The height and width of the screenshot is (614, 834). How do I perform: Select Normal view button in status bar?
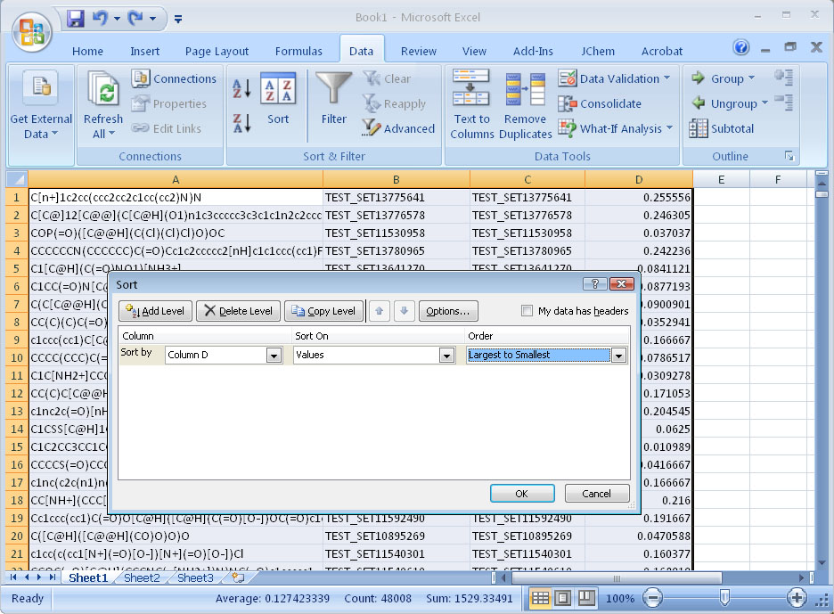540,597
